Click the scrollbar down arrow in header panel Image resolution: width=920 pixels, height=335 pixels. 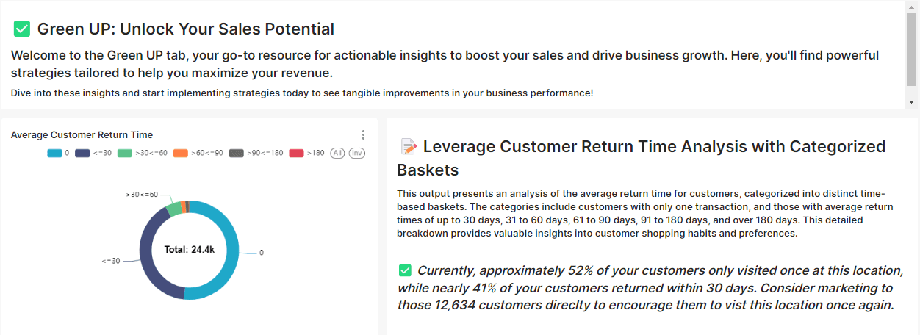tap(911, 102)
